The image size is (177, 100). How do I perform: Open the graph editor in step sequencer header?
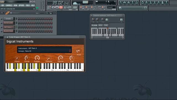click(x=47, y=13)
